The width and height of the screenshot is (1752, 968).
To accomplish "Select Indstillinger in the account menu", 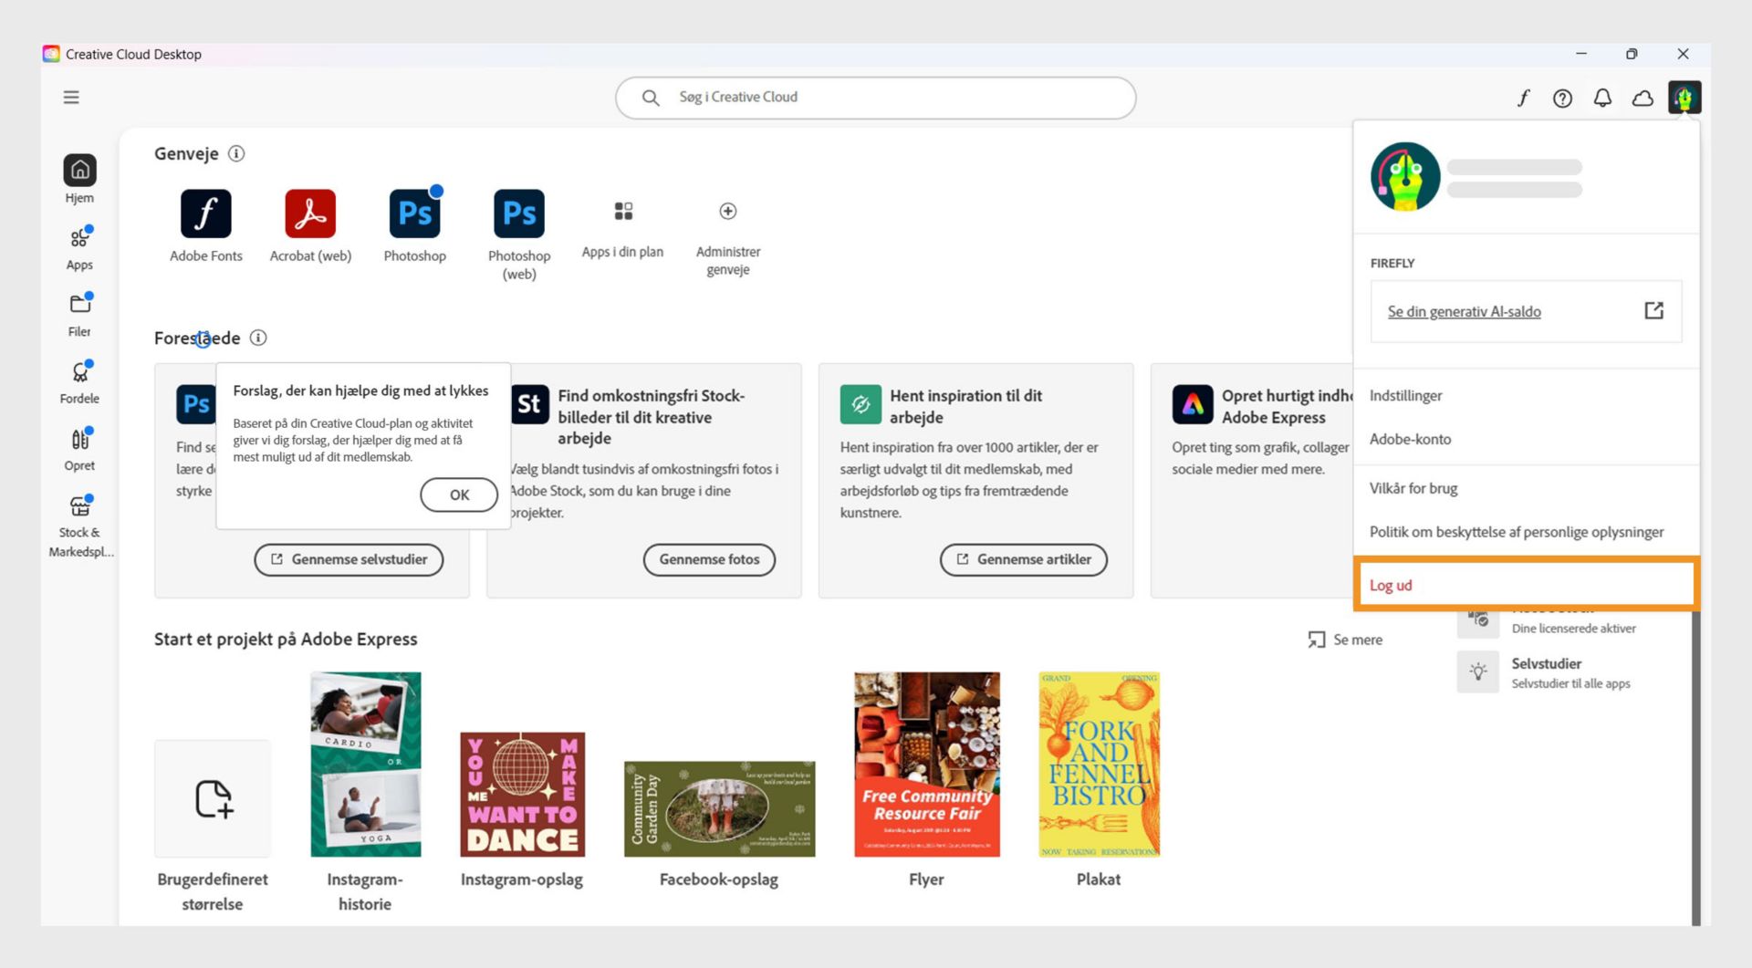I will coord(1405,395).
